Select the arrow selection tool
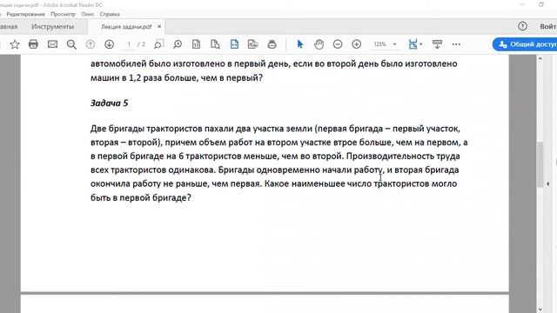The width and height of the screenshot is (557, 313). tap(300, 44)
